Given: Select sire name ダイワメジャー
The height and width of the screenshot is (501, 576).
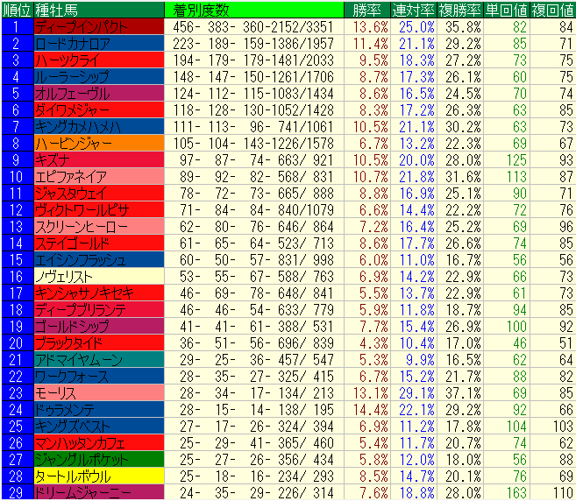Looking at the screenshot, I should (99, 109).
